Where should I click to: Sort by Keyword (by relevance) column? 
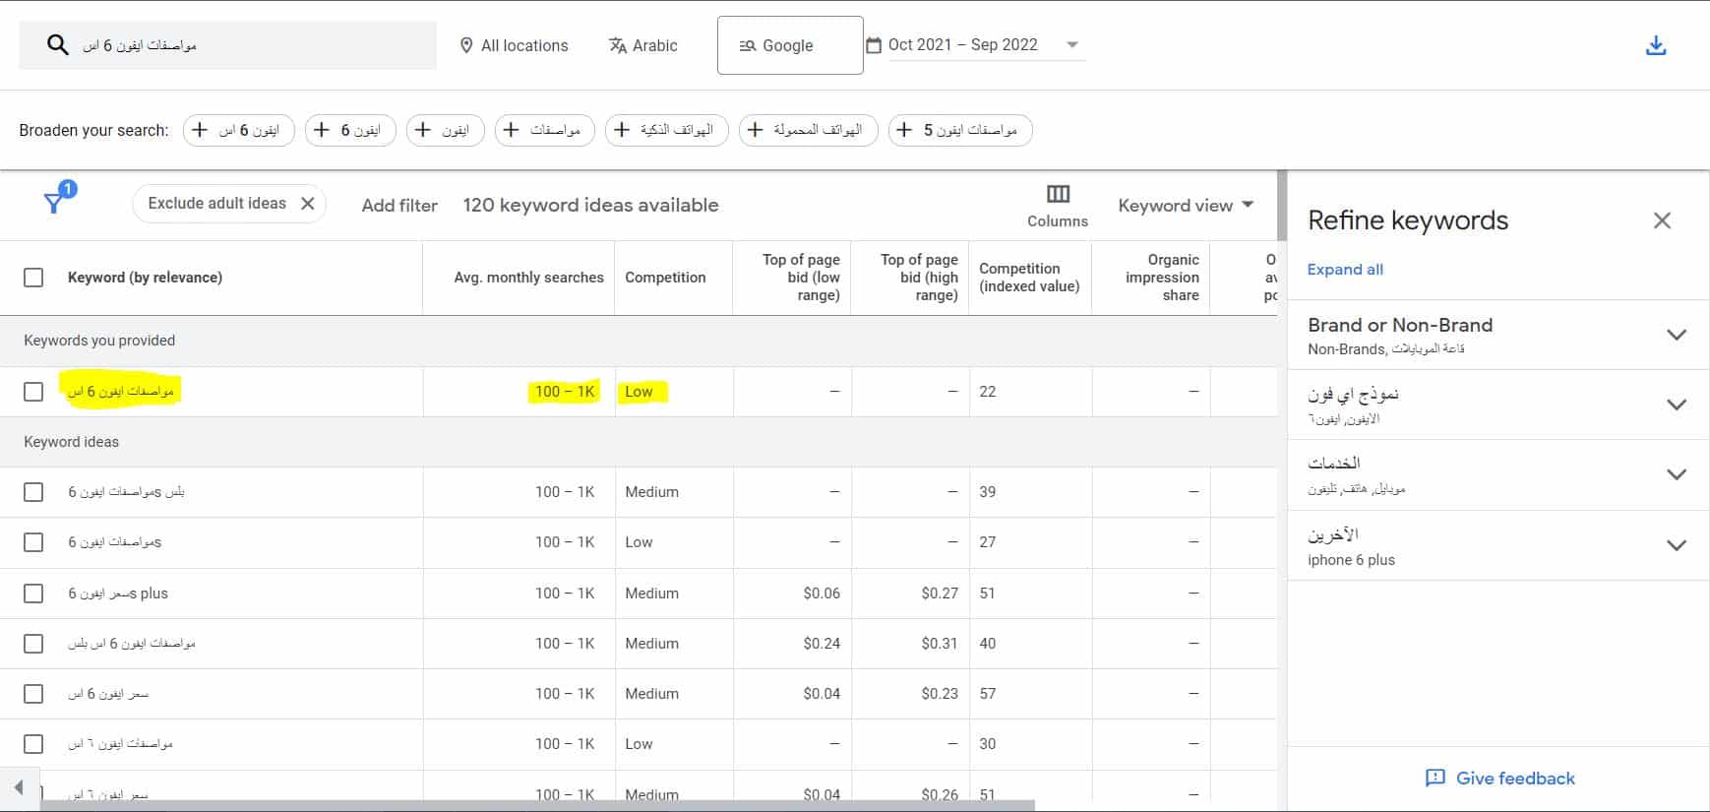click(145, 278)
